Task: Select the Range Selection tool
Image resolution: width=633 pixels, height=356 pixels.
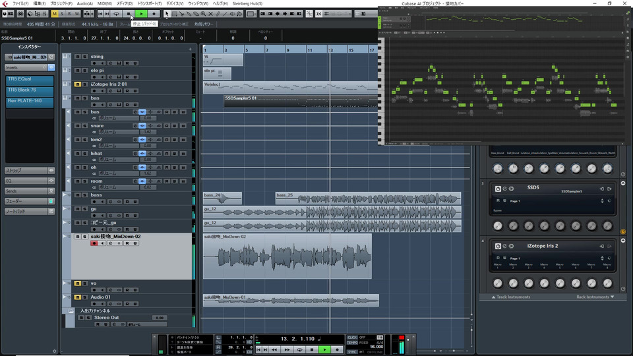Action: point(174,14)
